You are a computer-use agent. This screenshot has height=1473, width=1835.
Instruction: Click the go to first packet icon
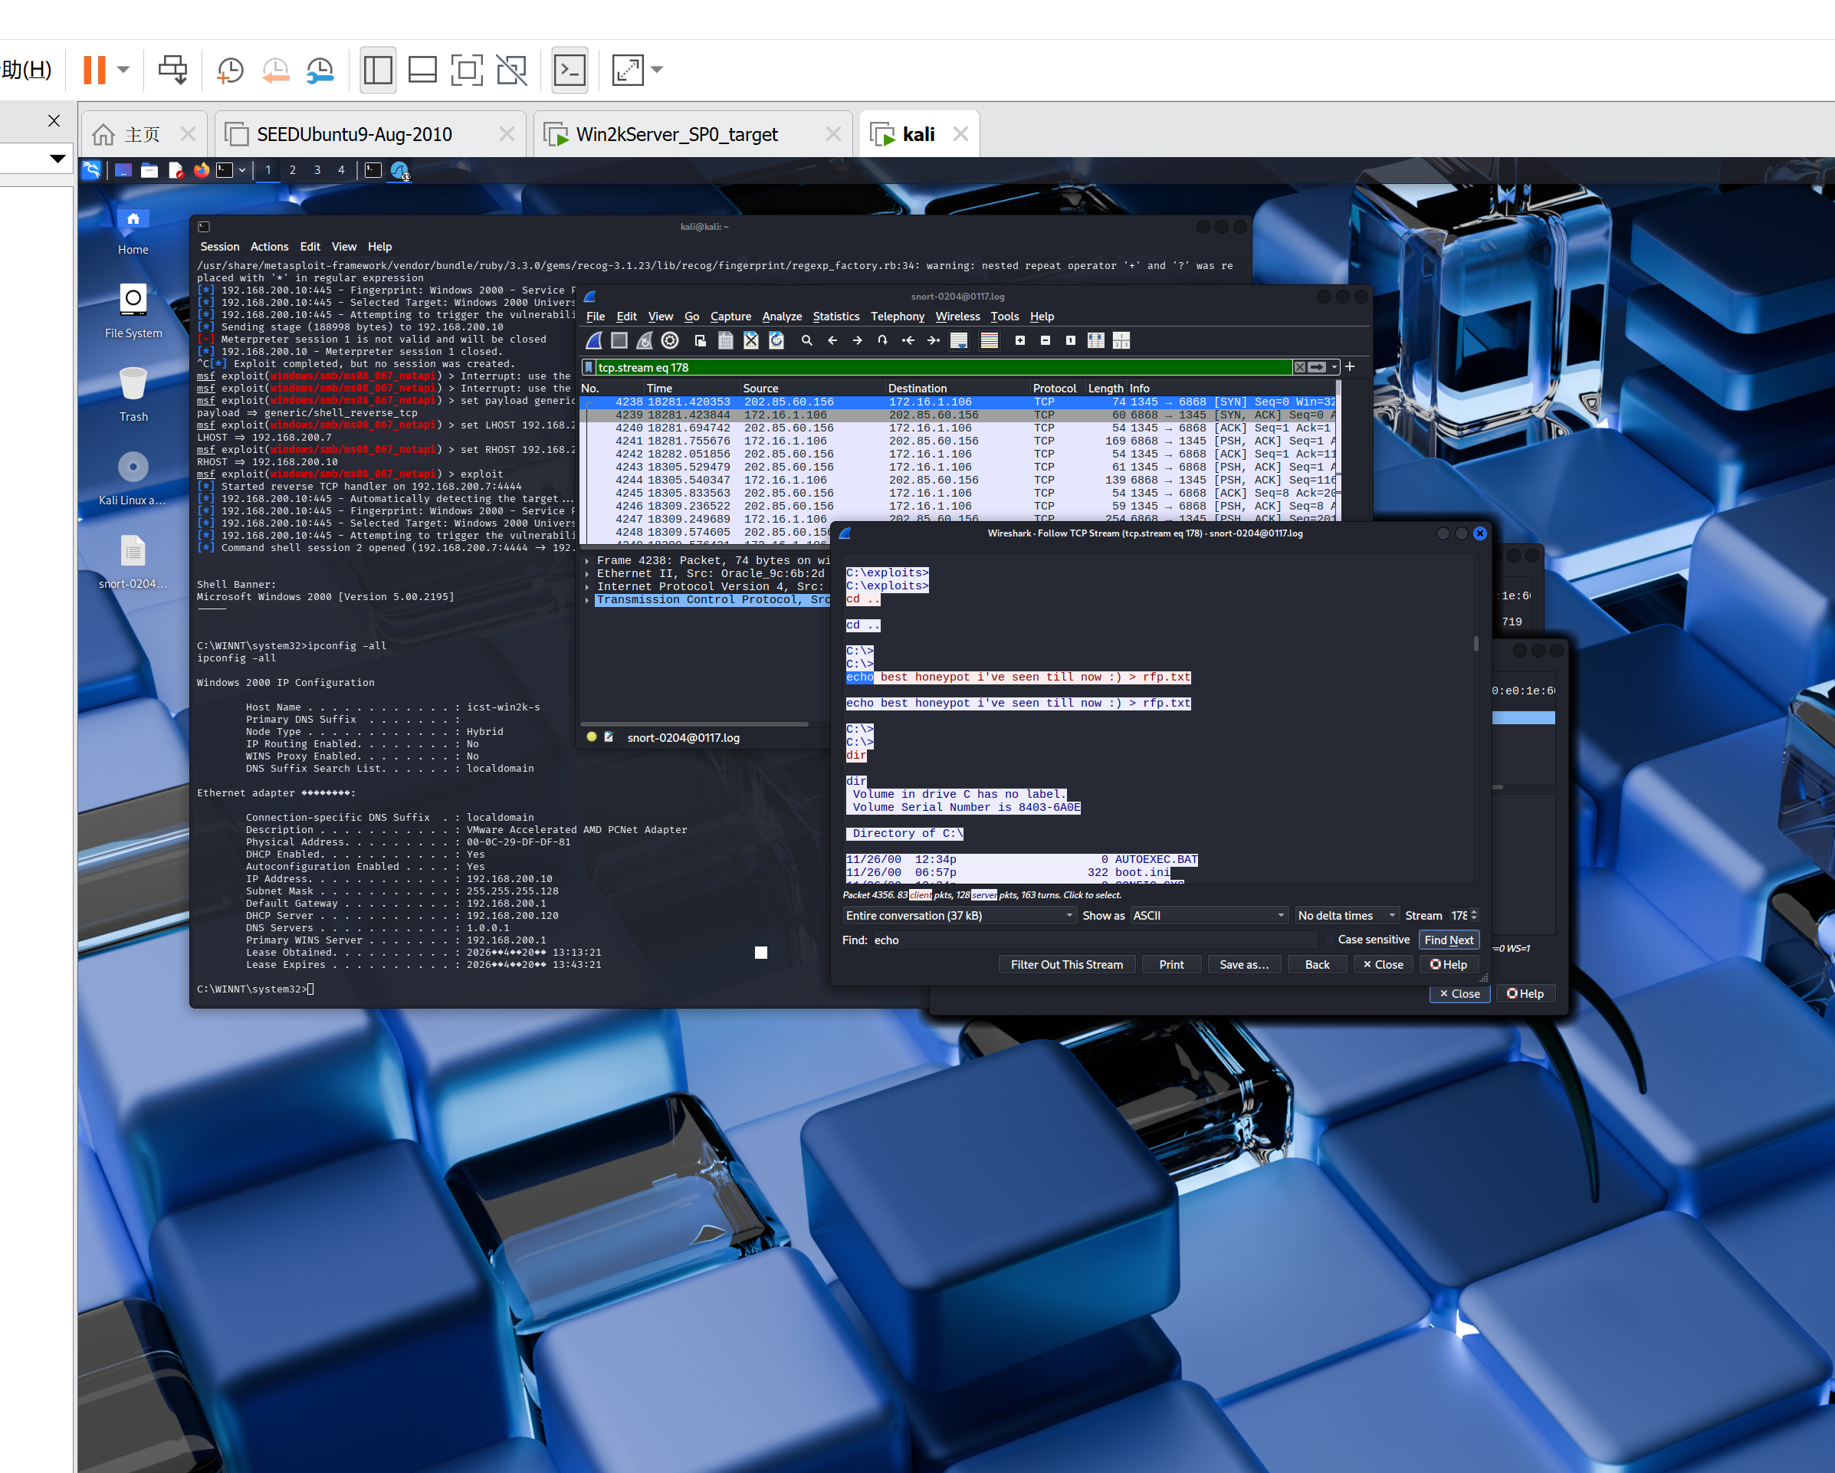click(x=908, y=340)
